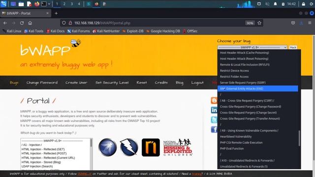Viewport: 315px width, 177px height.
Task: Click the Reset navigation item
Action: pos(142,83)
